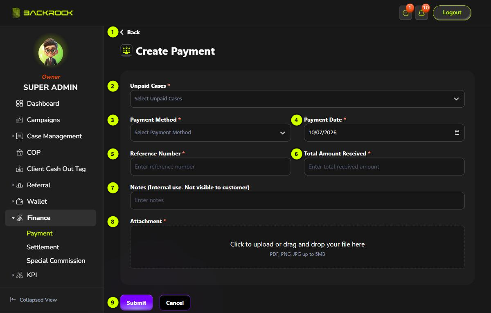This screenshot has height=313, width=491.
Task: Select the Payment submenu item
Action: point(40,233)
